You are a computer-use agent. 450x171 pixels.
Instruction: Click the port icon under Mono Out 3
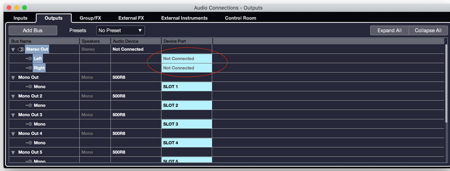(29, 124)
